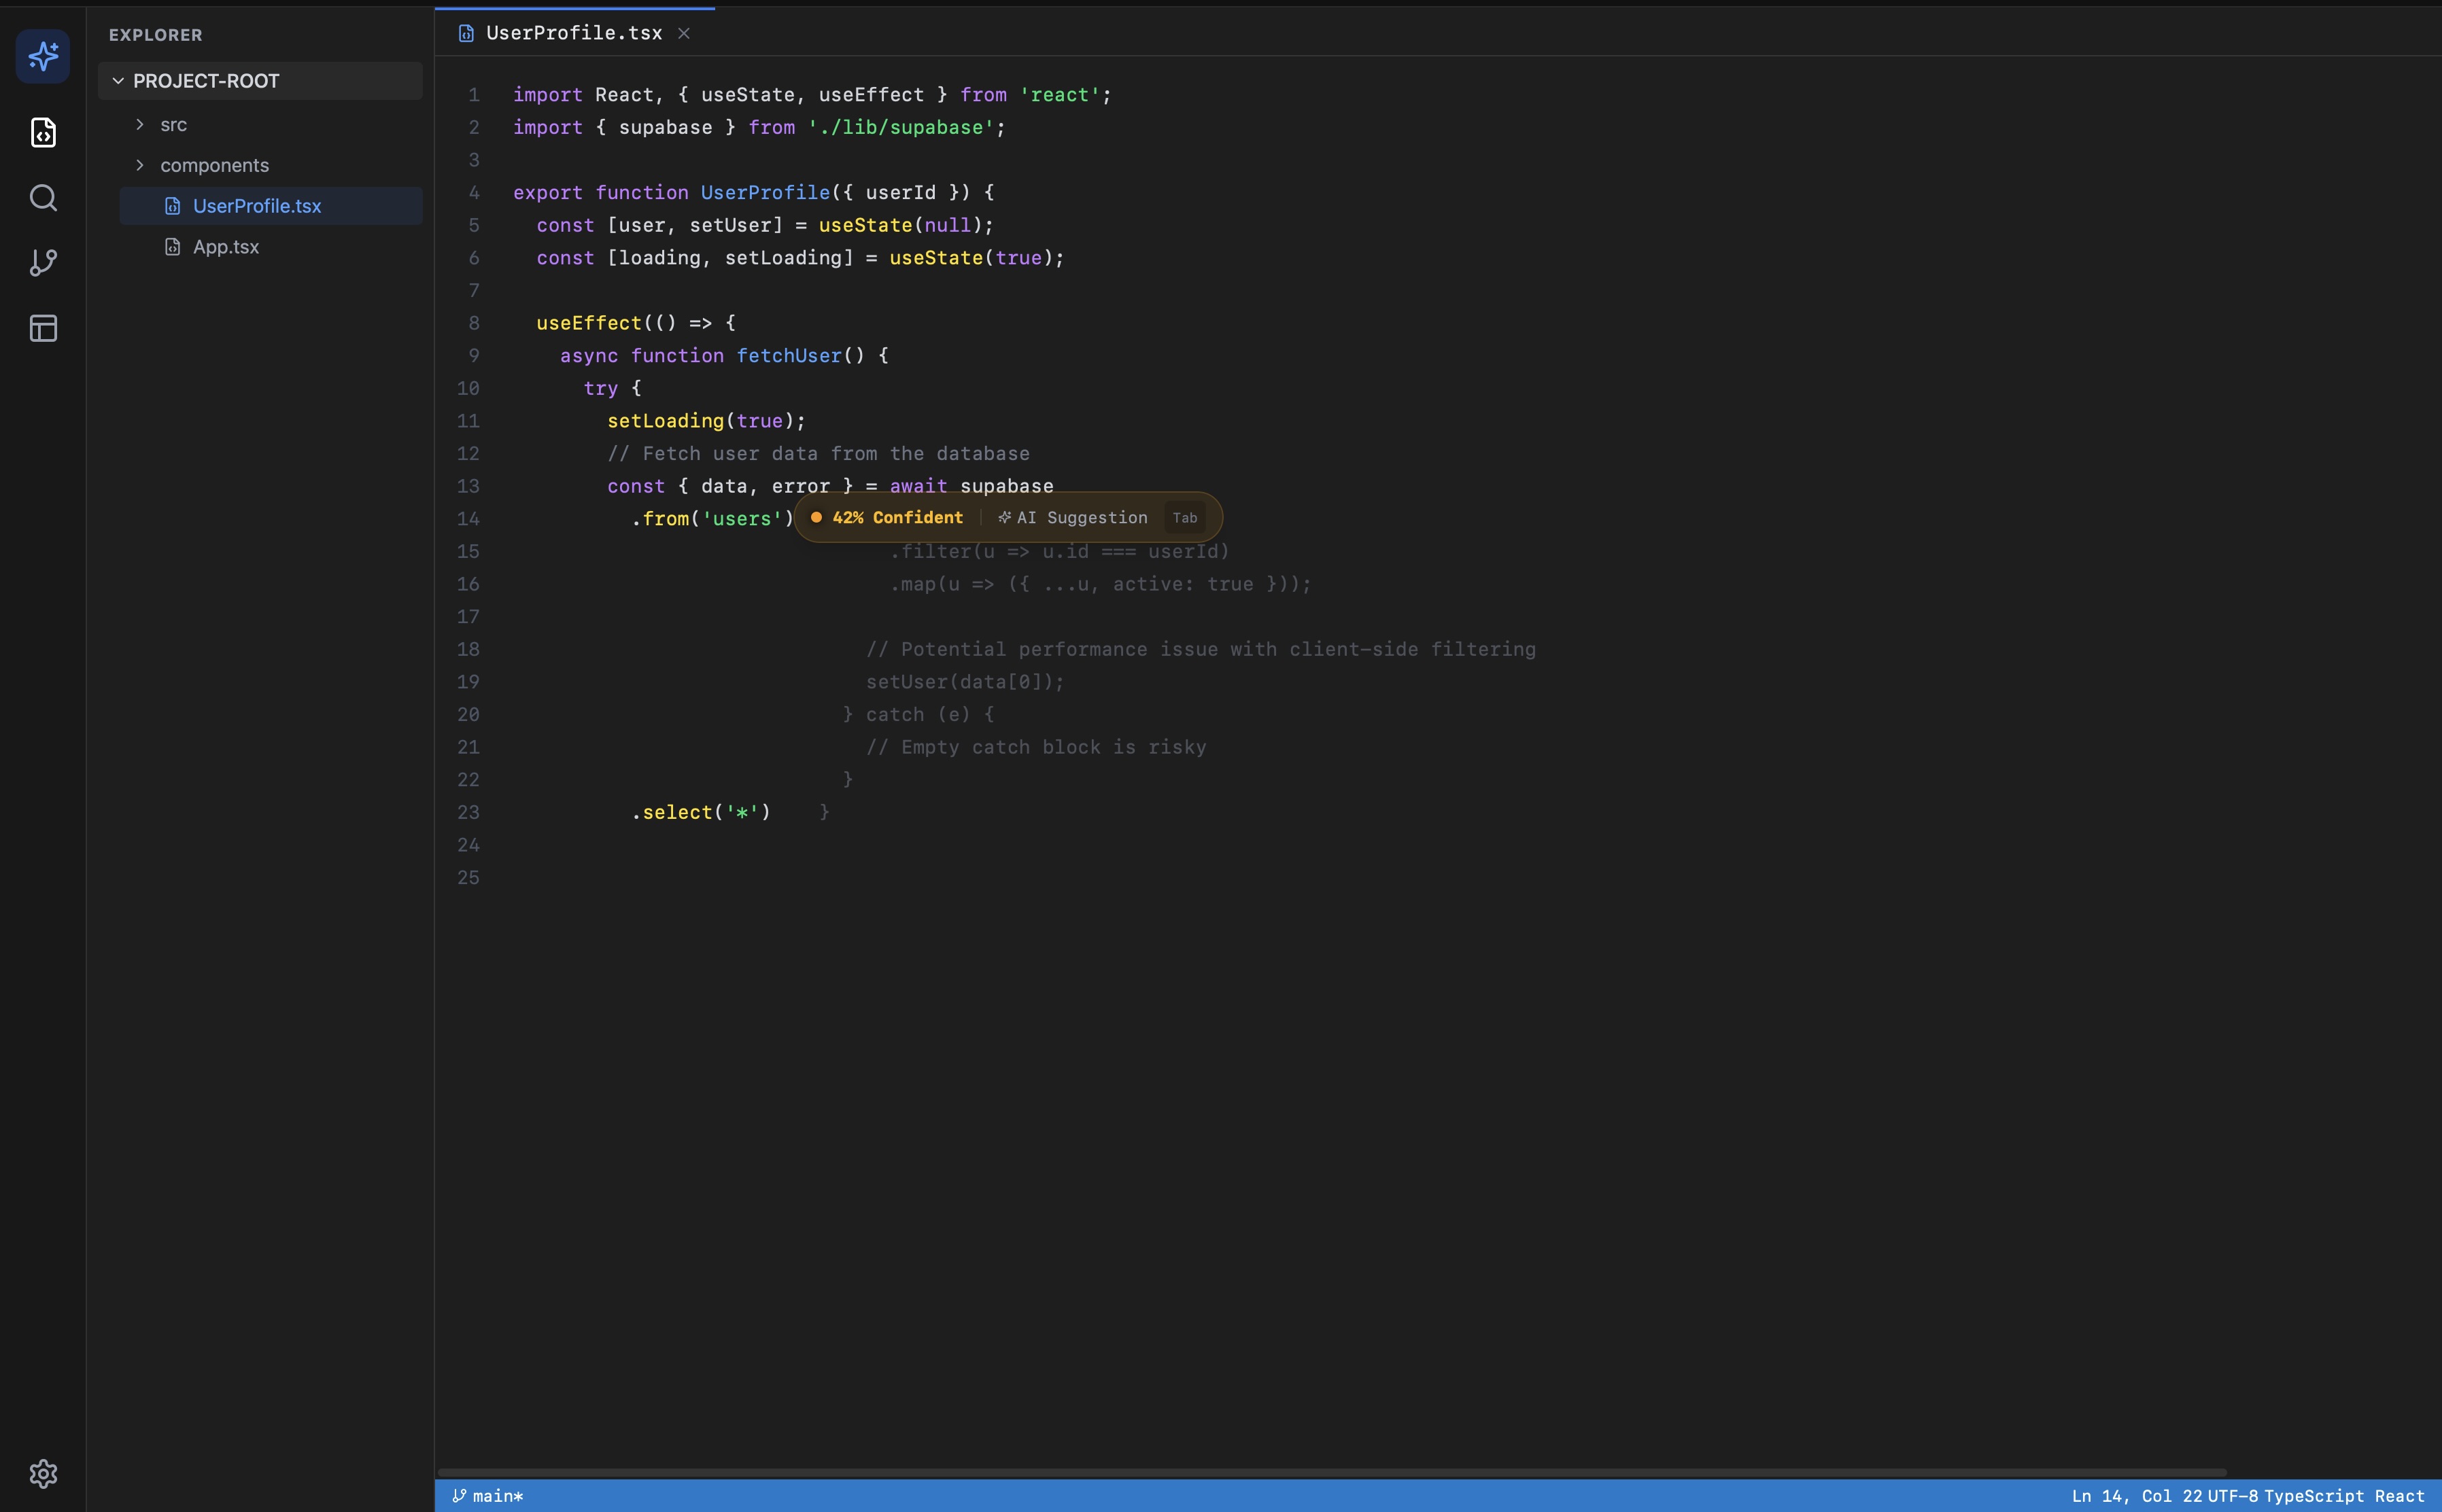The width and height of the screenshot is (2442, 1512).
Task: Select UserProfile.tsx in the file tree
Action: coord(256,206)
